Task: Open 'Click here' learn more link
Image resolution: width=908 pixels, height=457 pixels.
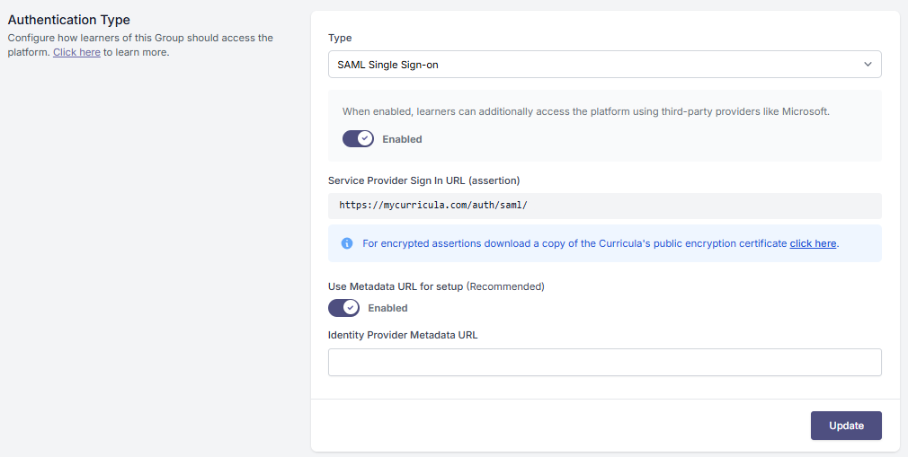Action: [77, 52]
